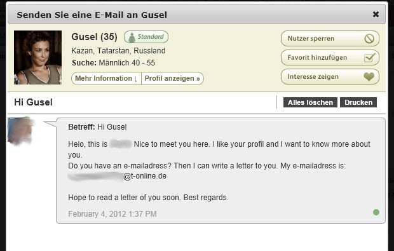Viewport: 394px width, 251px height.
Task: Click the Drucken button
Action: (358, 102)
